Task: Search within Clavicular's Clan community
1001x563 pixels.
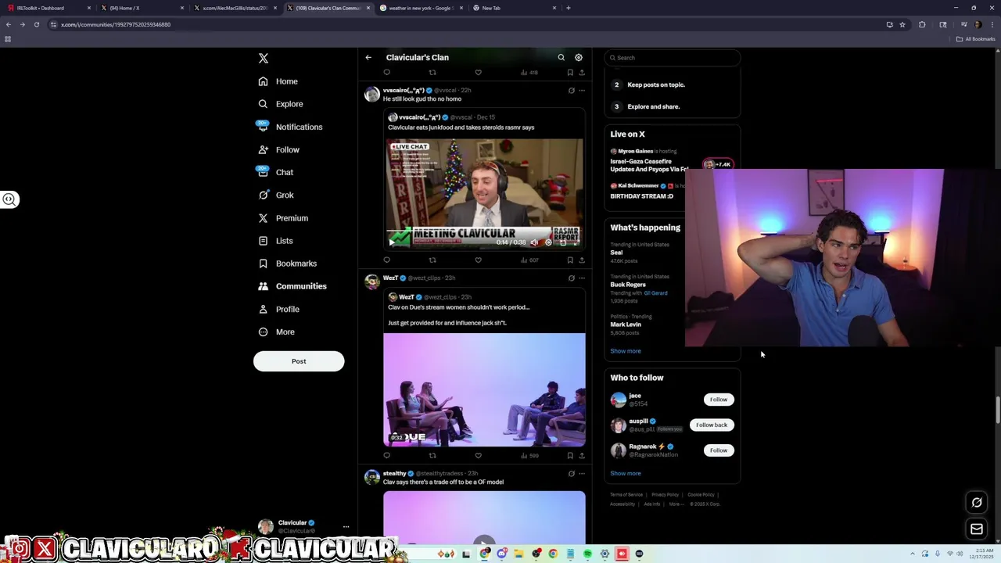Action: [561, 57]
